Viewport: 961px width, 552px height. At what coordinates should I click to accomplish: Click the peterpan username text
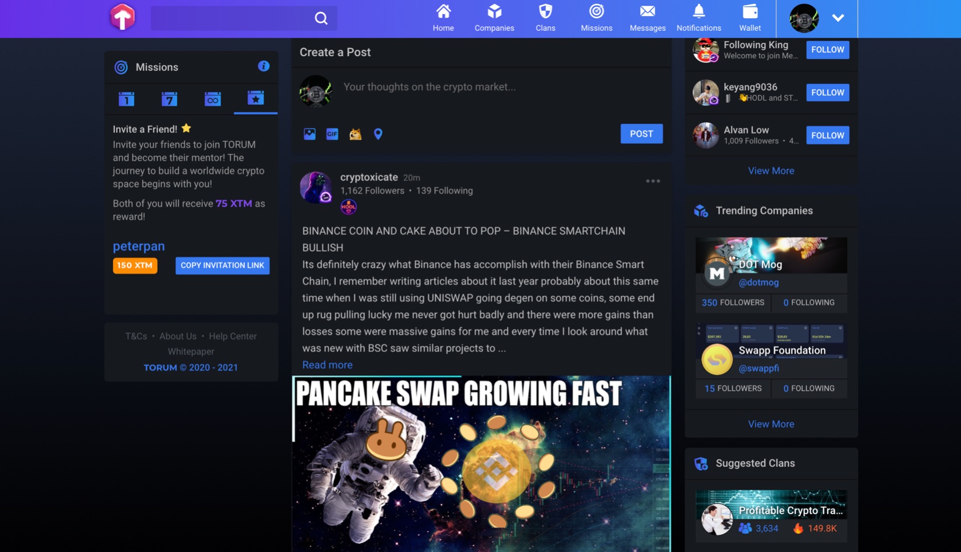(138, 246)
